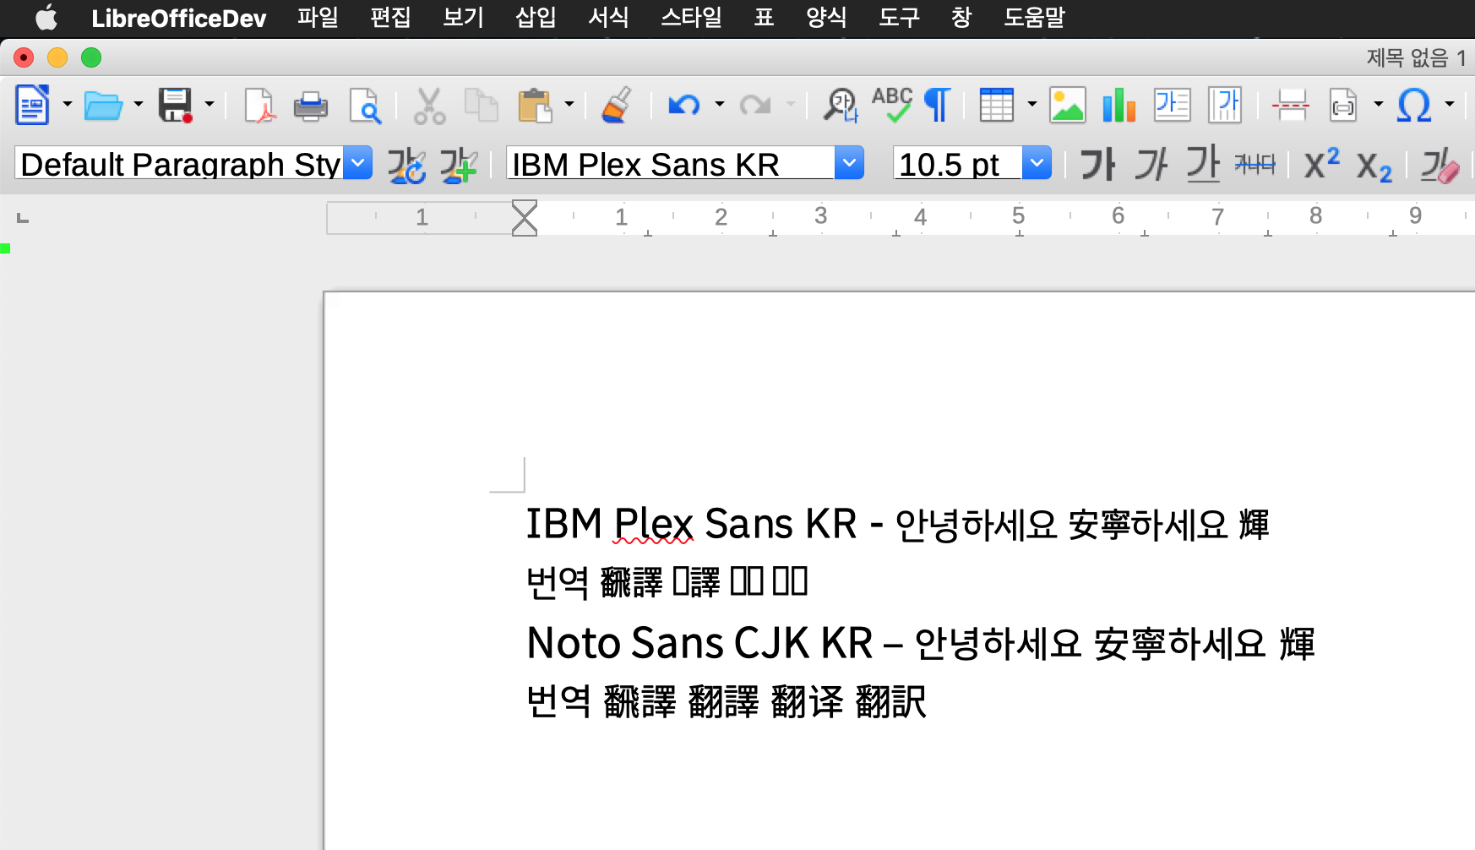Viewport: 1475px width, 850px height.
Task: Toggle Bold formatting
Action: click(1098, 164)
